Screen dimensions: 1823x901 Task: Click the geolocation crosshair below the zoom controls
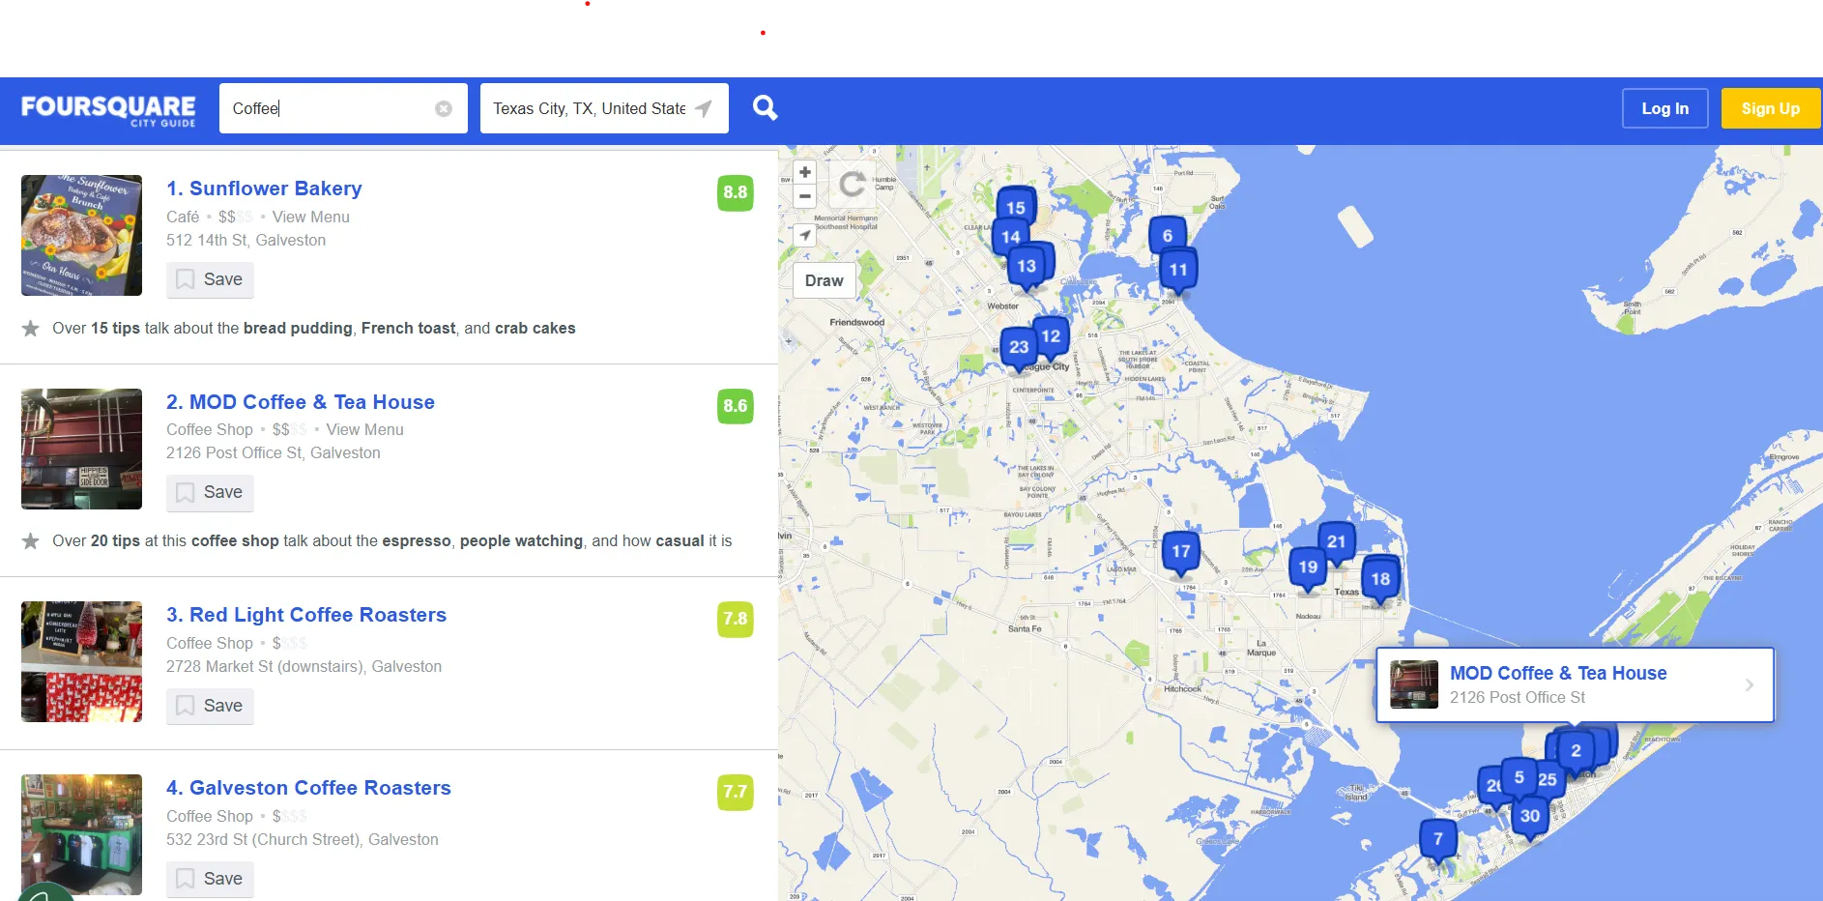(803, 235)
